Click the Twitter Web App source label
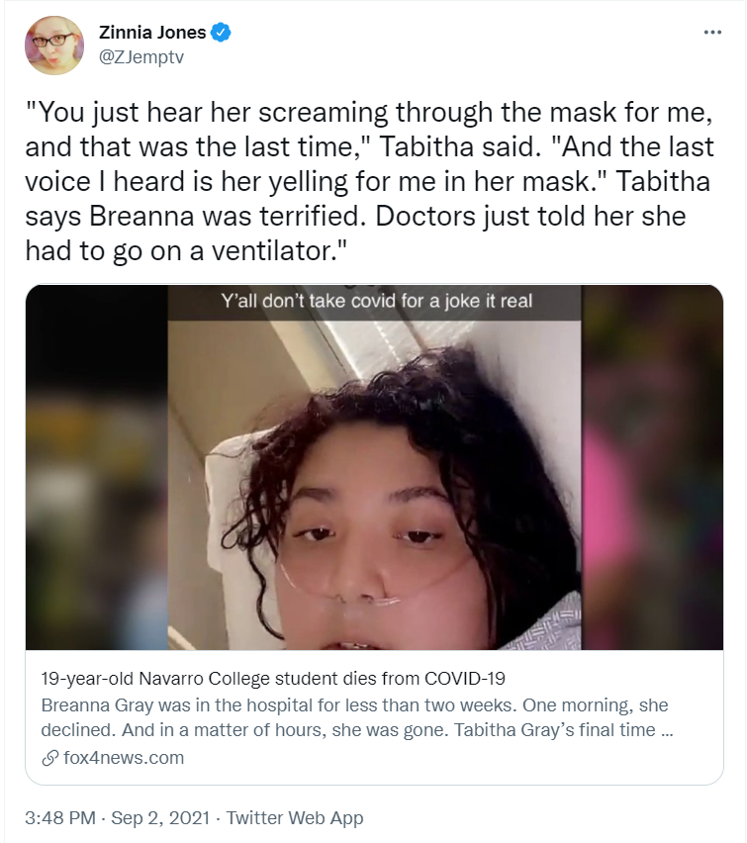The image size is (747, 843). pos(295,817)
